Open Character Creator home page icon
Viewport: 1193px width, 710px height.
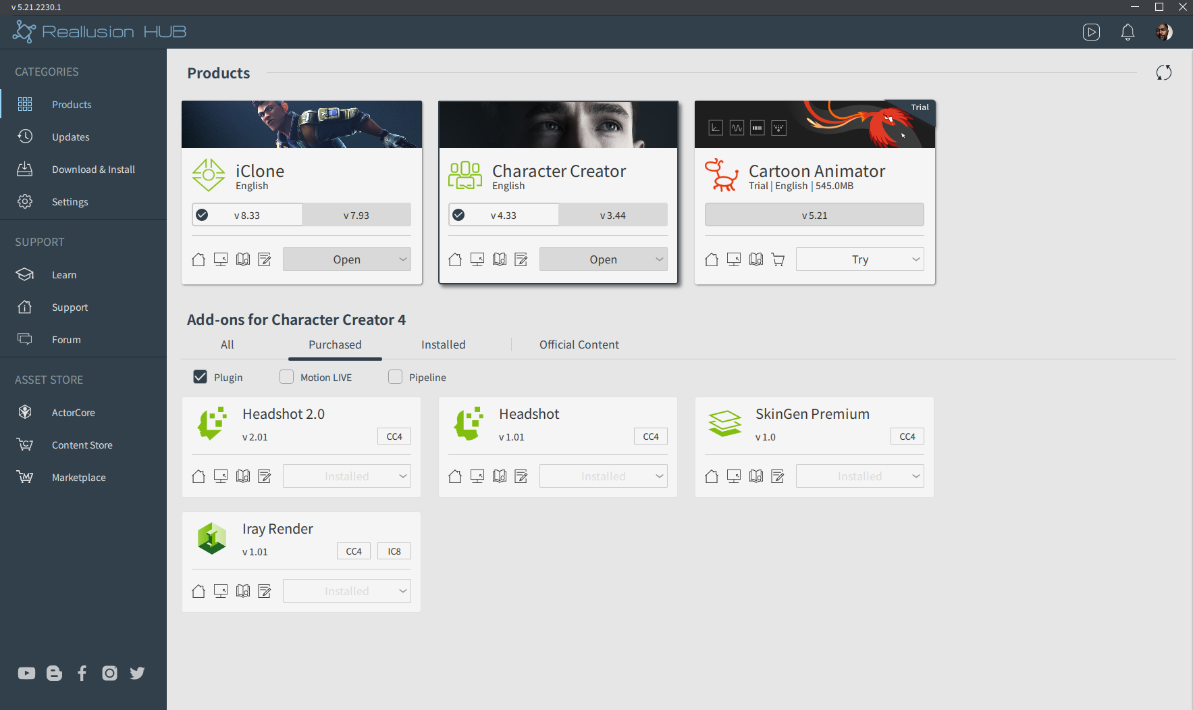coord(455,259)
